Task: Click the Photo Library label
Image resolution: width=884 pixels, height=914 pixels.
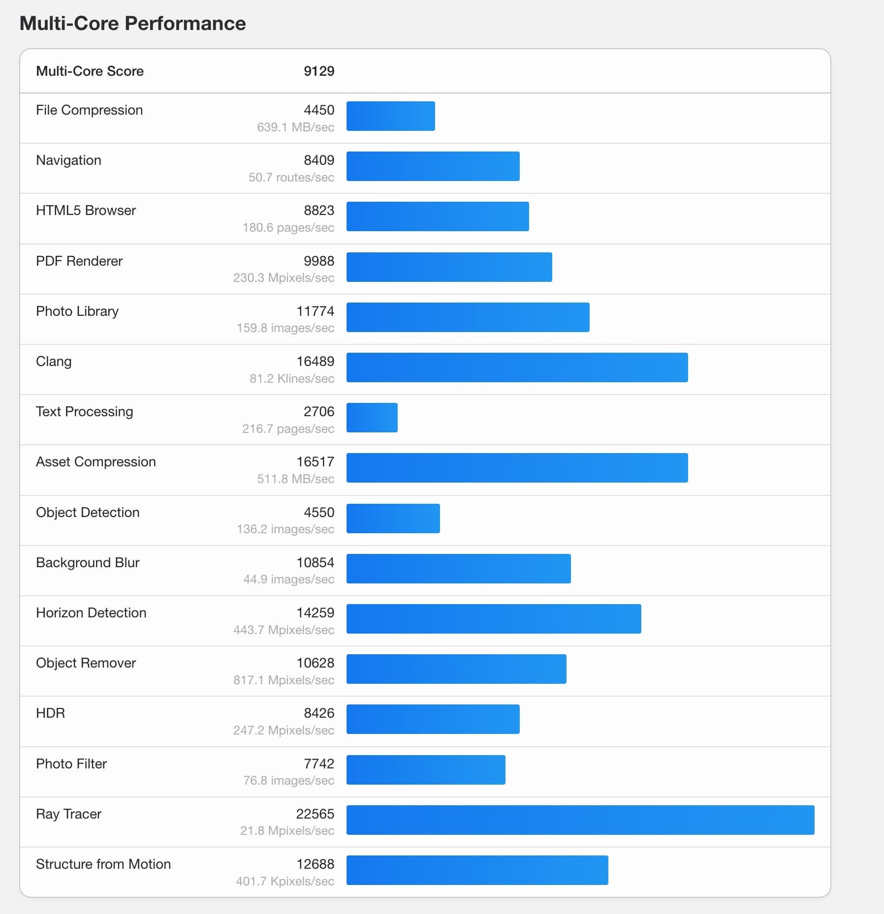Action: click(x=77, y=311)
